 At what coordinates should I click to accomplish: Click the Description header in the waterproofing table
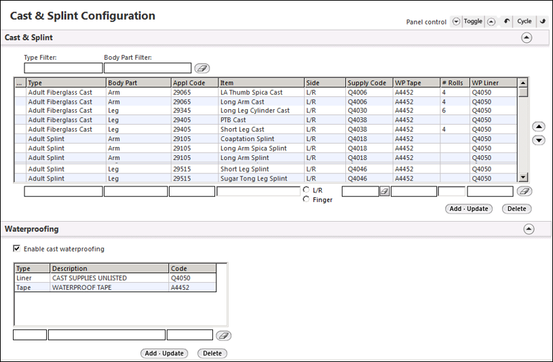coord(109,268)
